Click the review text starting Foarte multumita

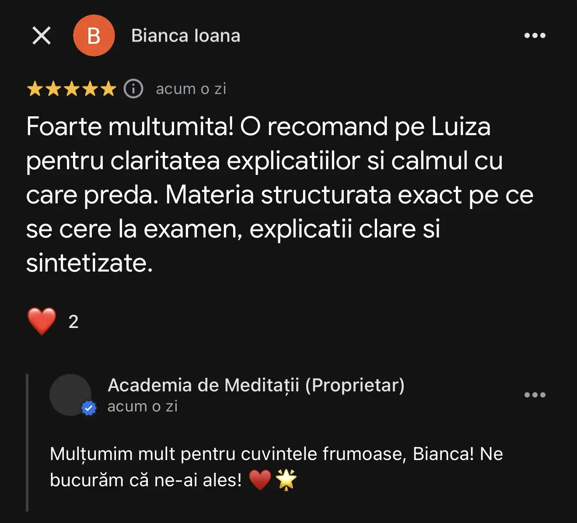tap(280, 195)
